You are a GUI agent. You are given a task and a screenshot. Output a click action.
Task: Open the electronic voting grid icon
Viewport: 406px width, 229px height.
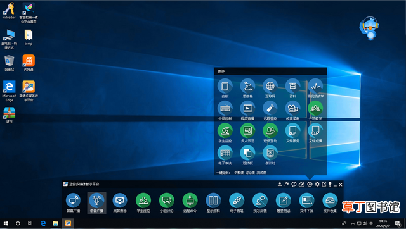click(x=225, y=153)
